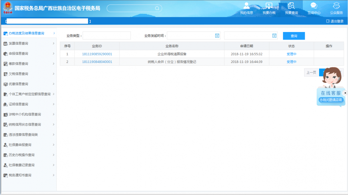
Task: Open calendar picker for end date
Action: pos(274,35)
